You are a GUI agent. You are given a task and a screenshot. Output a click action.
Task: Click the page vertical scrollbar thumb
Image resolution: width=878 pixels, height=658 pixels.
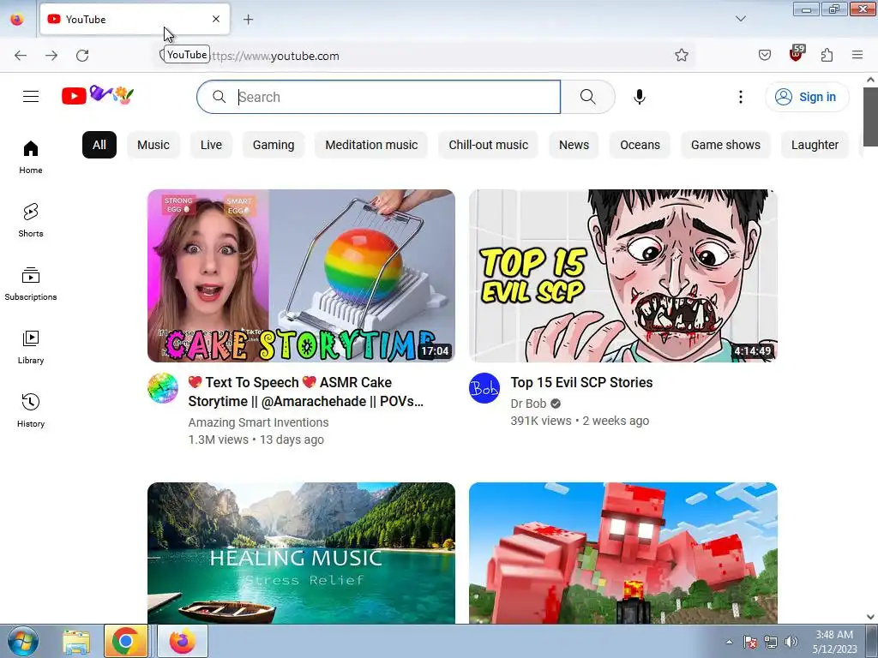tap(870, 117)
